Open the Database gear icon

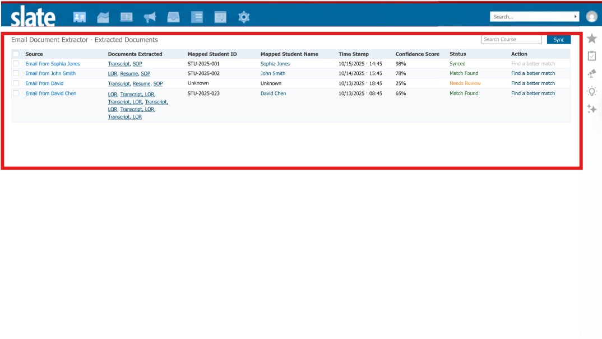[x=243, y=17]
